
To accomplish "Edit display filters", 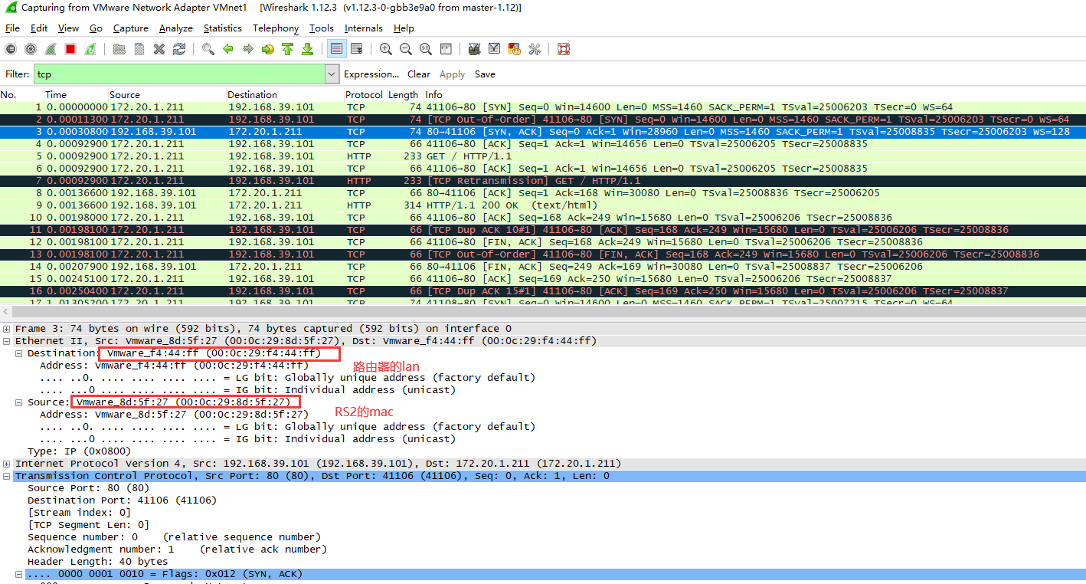I will click(494, 49).
